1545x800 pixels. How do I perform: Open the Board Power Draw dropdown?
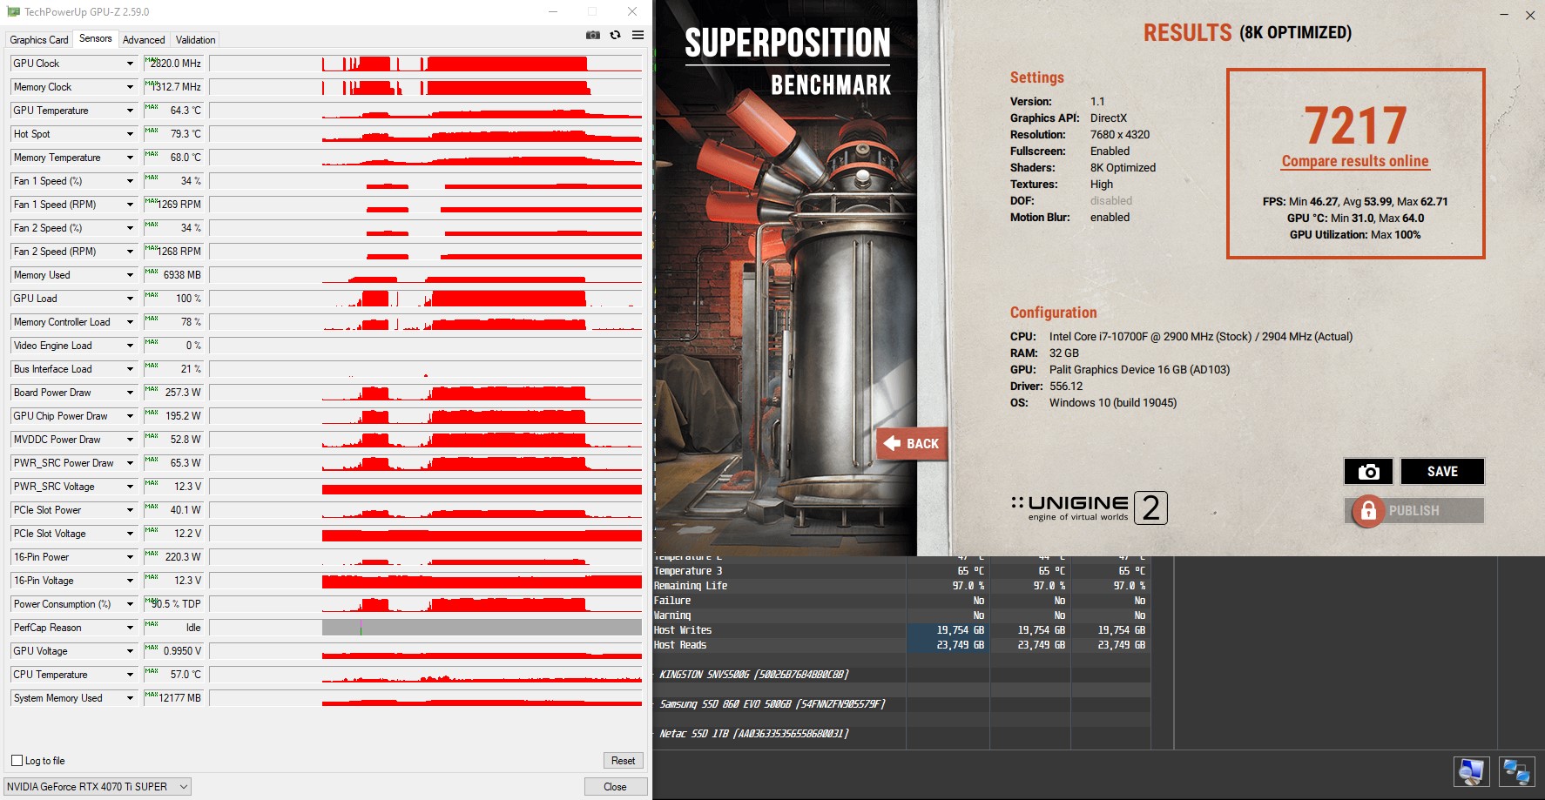click(x=130, y=393)
